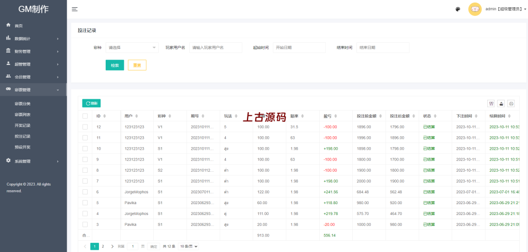Screen dimensions: 528x252
Task: Open the column filter icon
Action: [491, 103]
